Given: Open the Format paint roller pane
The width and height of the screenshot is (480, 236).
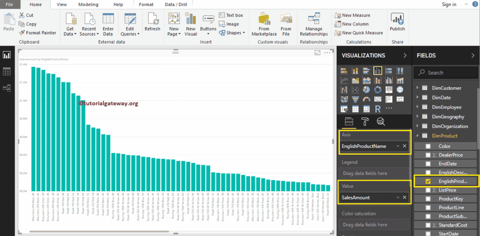Looking at the screenshot, I should pyautogui.click(x=365, y=122).
